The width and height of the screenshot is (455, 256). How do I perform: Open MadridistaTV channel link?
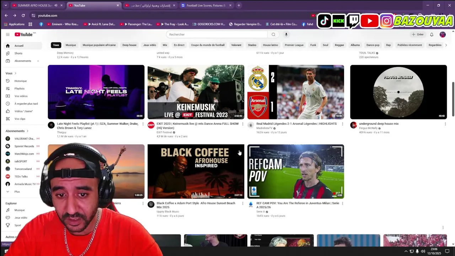point(264,128)
